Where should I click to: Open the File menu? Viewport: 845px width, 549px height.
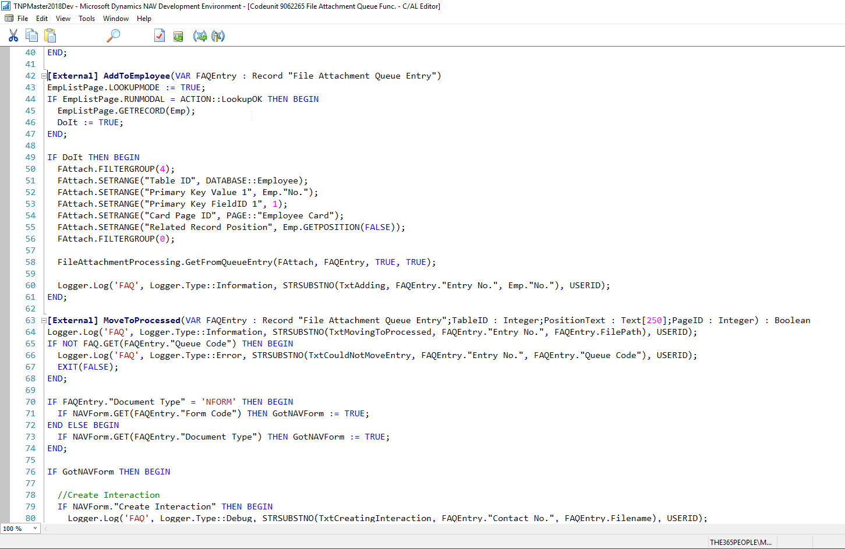click(23, 19)
